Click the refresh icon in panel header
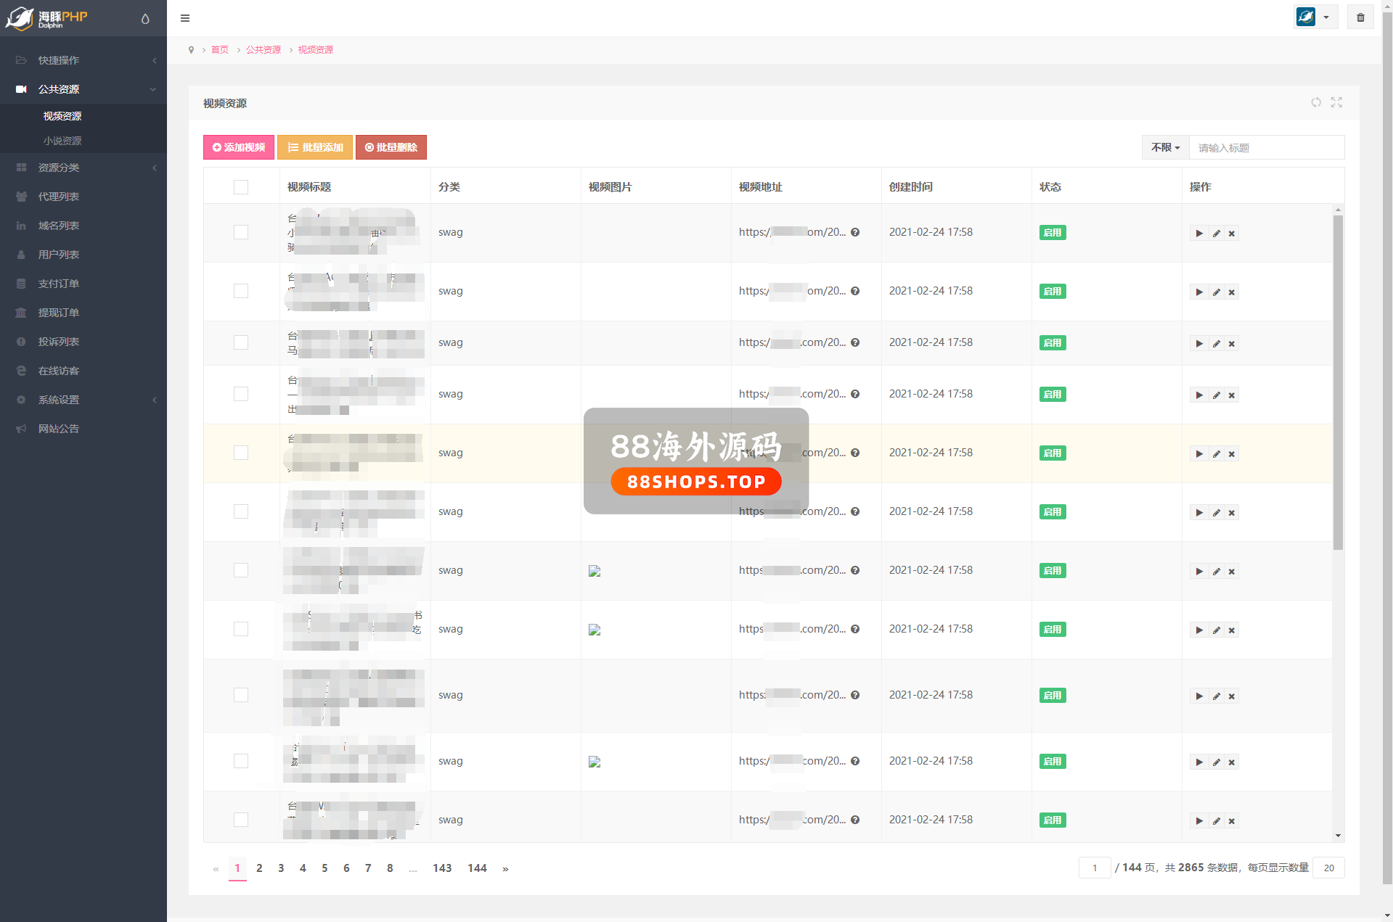This screenshot has height=922, width=1393. point(1315,102)
